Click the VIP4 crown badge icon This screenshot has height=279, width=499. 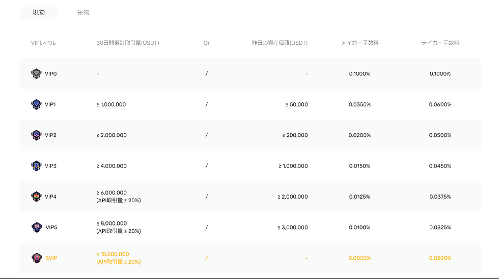36,197
